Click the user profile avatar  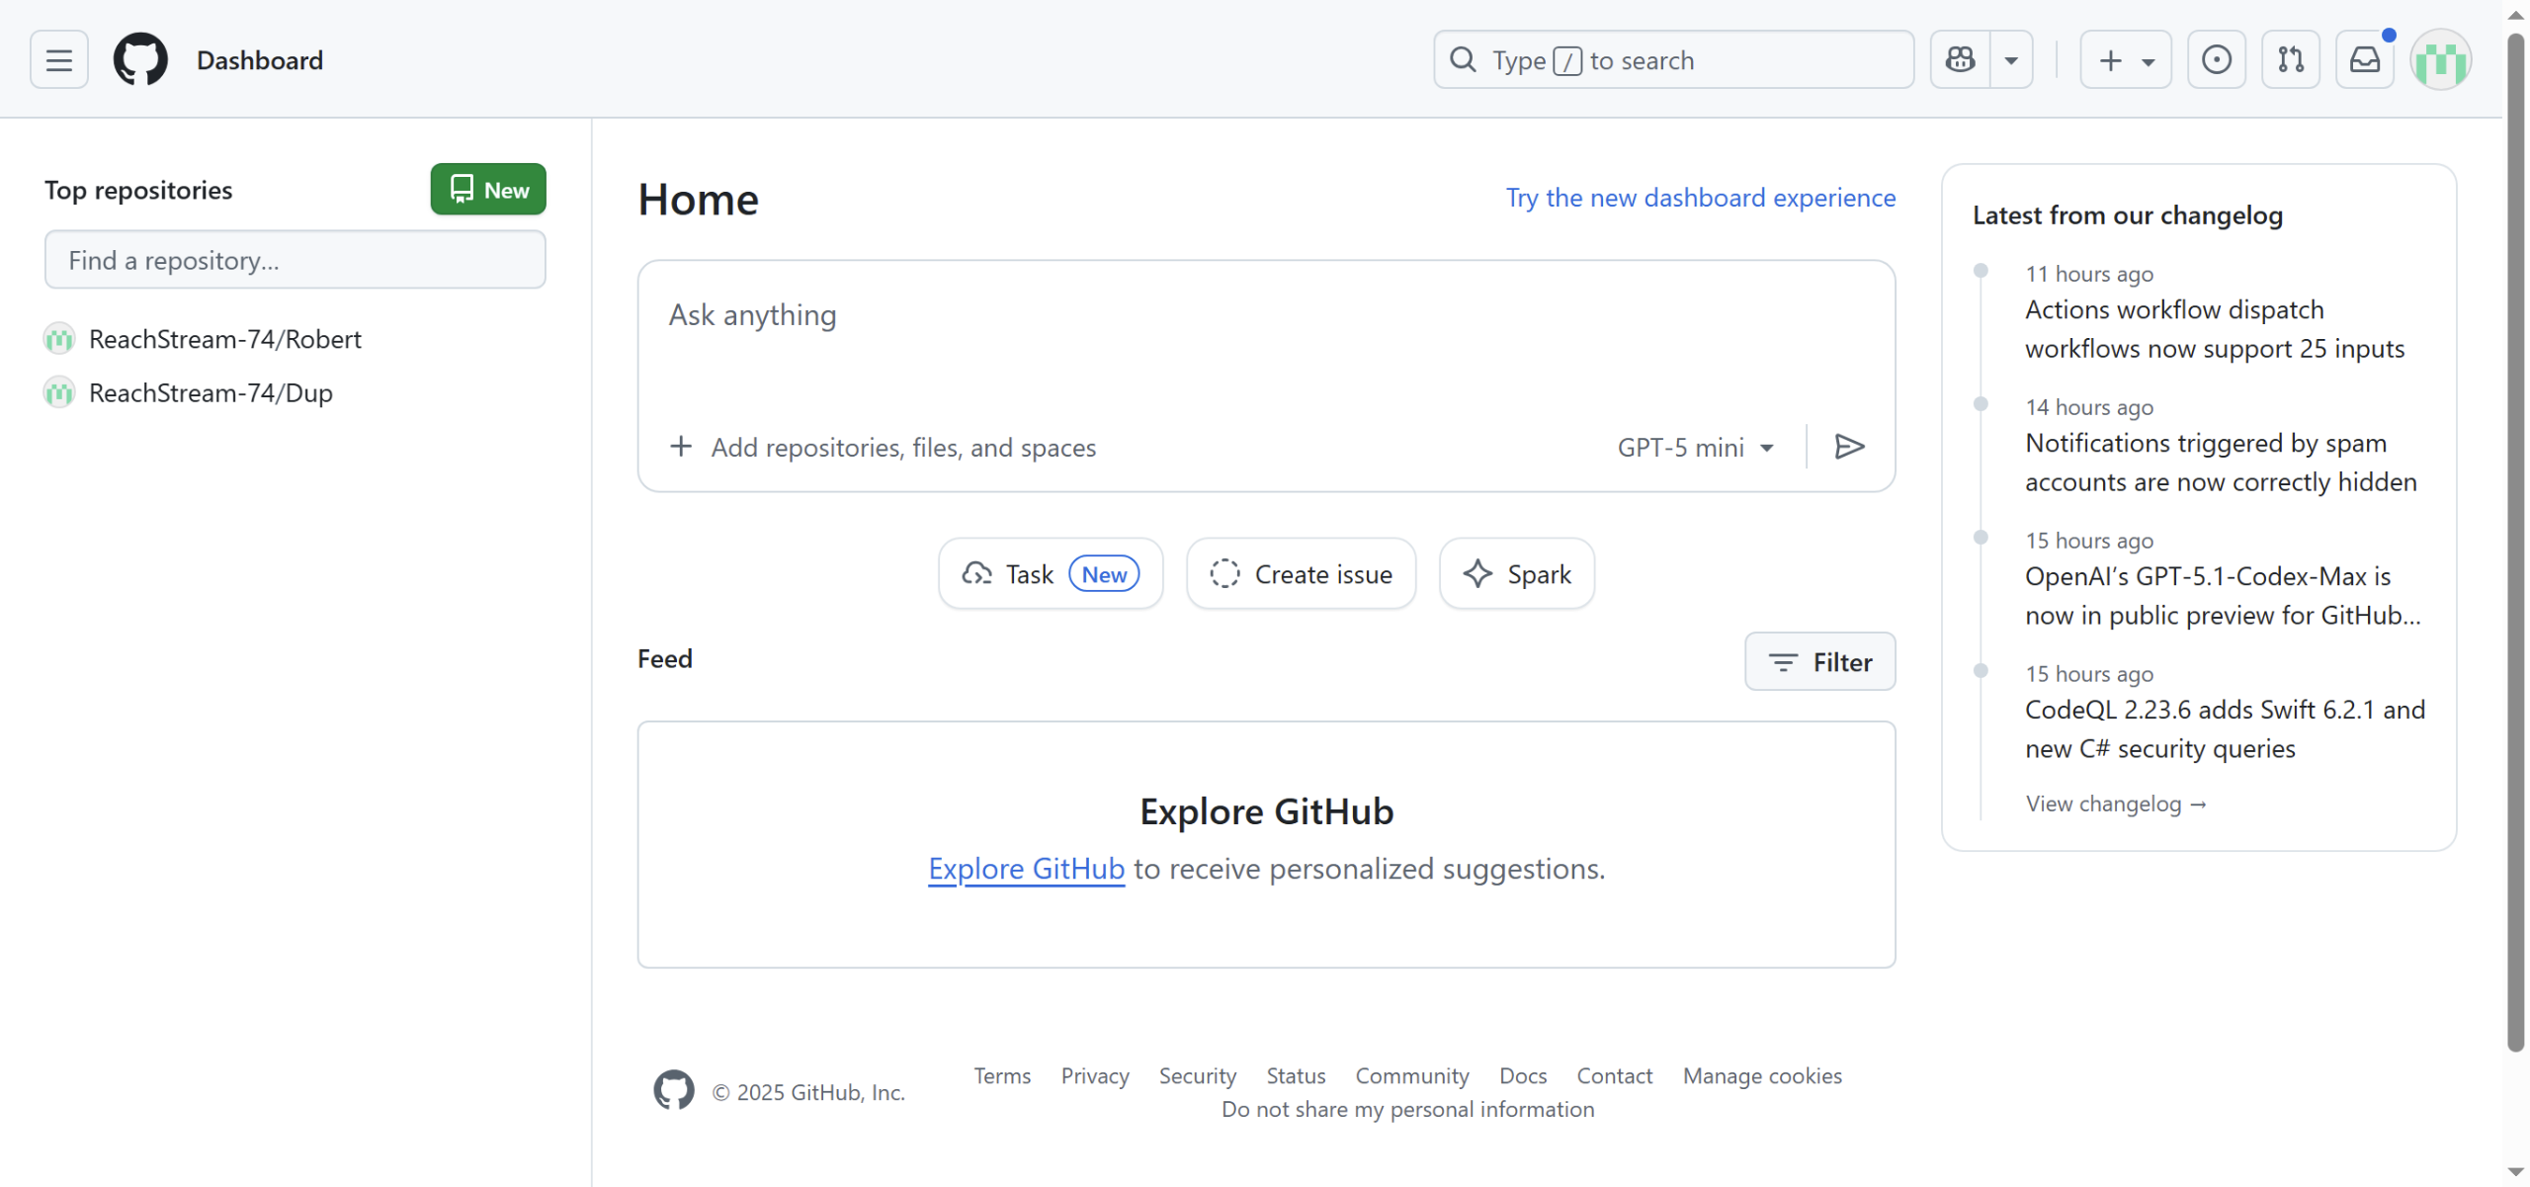coord(2440,60)
